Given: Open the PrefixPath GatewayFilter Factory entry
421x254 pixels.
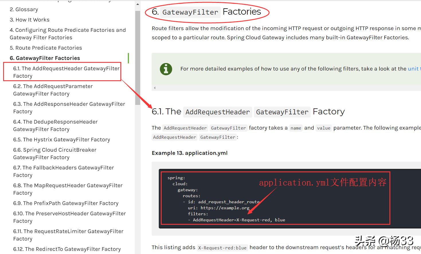Looking at the screenshot, I should click(x=66, y=203).
